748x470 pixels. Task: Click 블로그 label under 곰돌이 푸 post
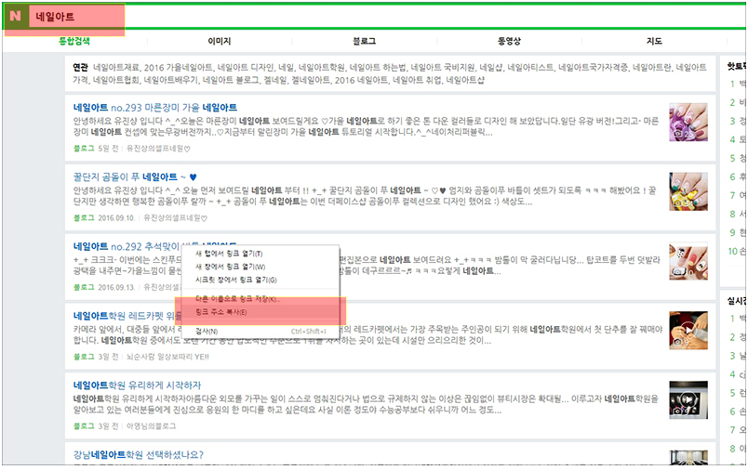pyautogui.click(x=84, y=218)
